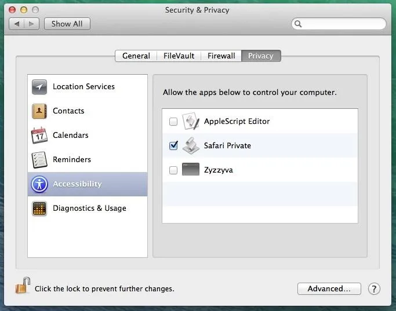Click the Calendars icon showing 17
This screenshot has height=311, width=396.
pos(39,135)
